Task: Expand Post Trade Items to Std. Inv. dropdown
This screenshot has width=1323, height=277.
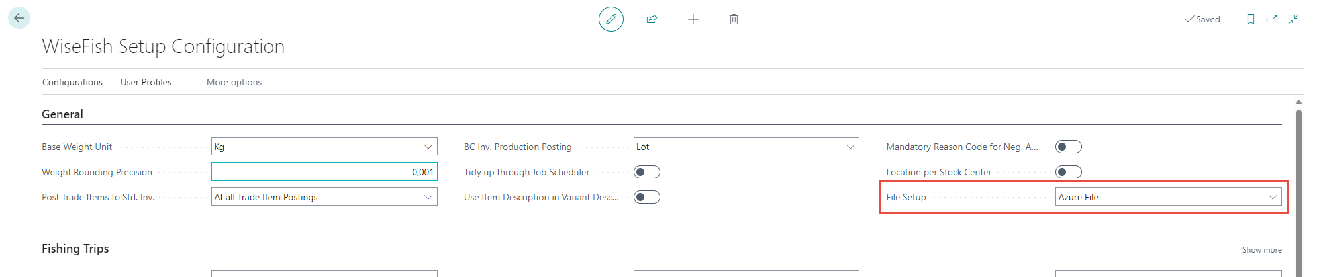Action: pos(428,197)
